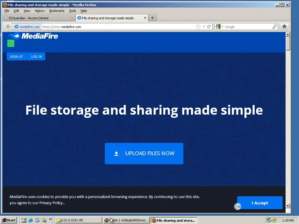Click the page scrollbar up arrow
The height and width of the screenshot is (224, 299).
[x=288, y=34]
